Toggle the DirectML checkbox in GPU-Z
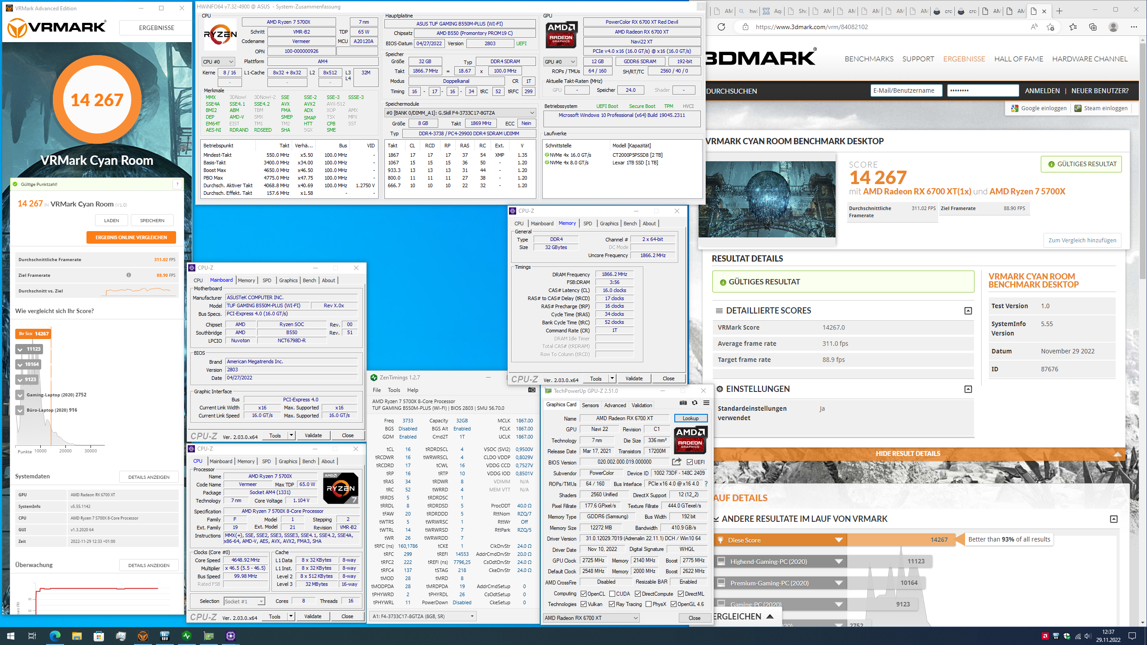The width and height of the screenshot is (1147, 645). pyautogui.click(x=681, y=594)
